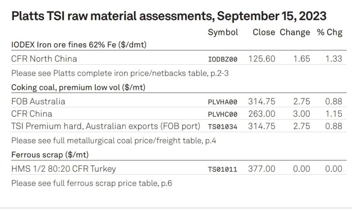Click the Close column header
This screenshot has height=210, width=352.
(264, 32)
